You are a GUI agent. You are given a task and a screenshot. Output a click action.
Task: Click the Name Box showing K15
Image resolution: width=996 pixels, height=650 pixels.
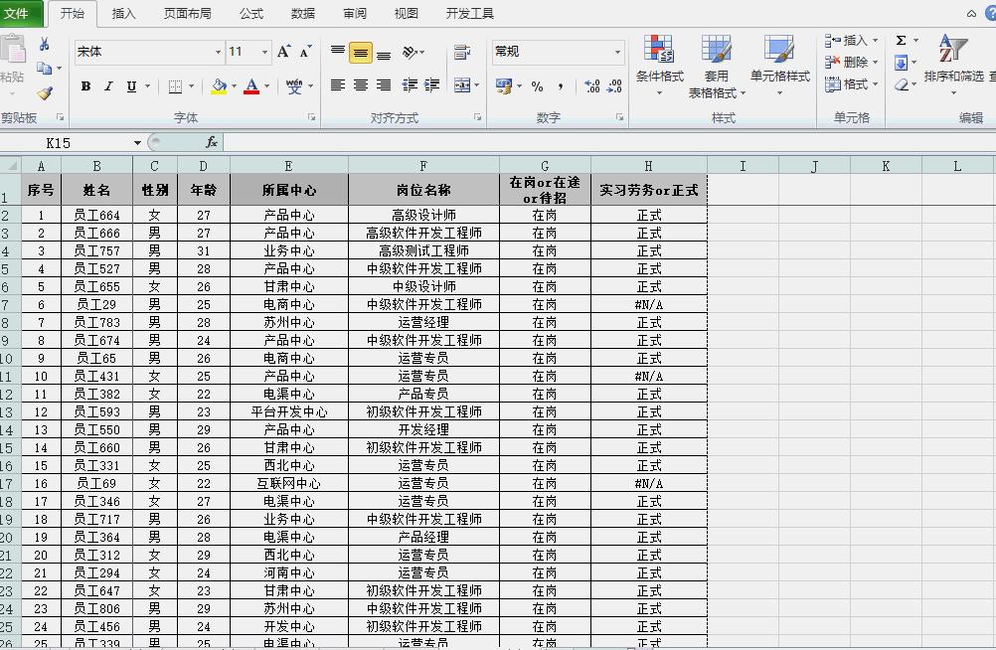[x=56, y=142]
